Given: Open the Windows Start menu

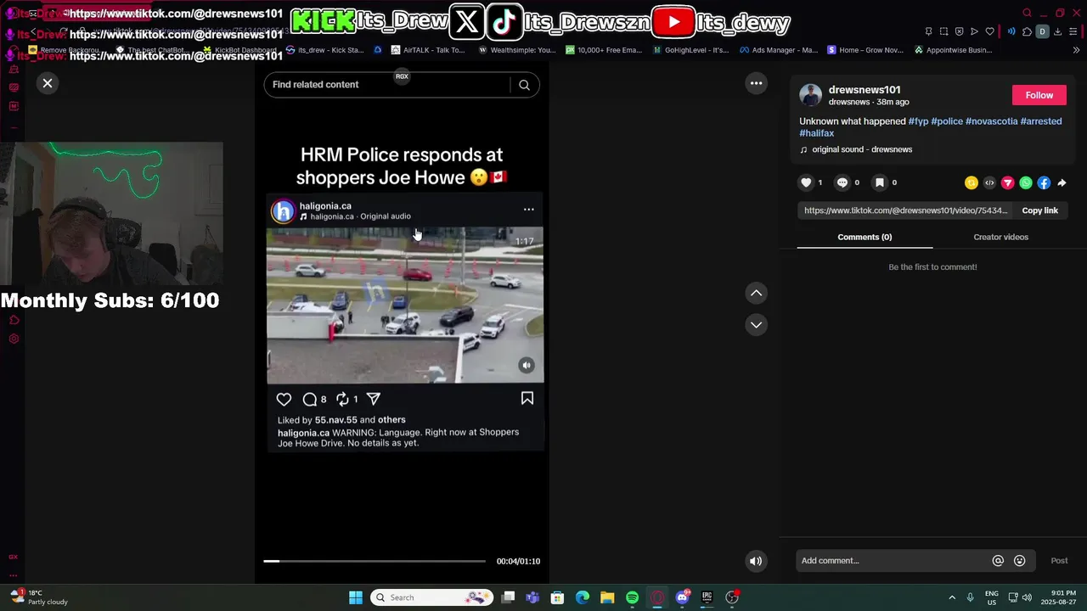Looking at the screenshot, I should [356, 597].
